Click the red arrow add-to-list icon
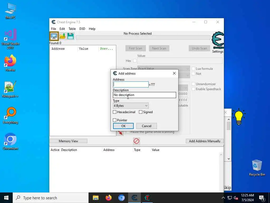 (120, 133)
